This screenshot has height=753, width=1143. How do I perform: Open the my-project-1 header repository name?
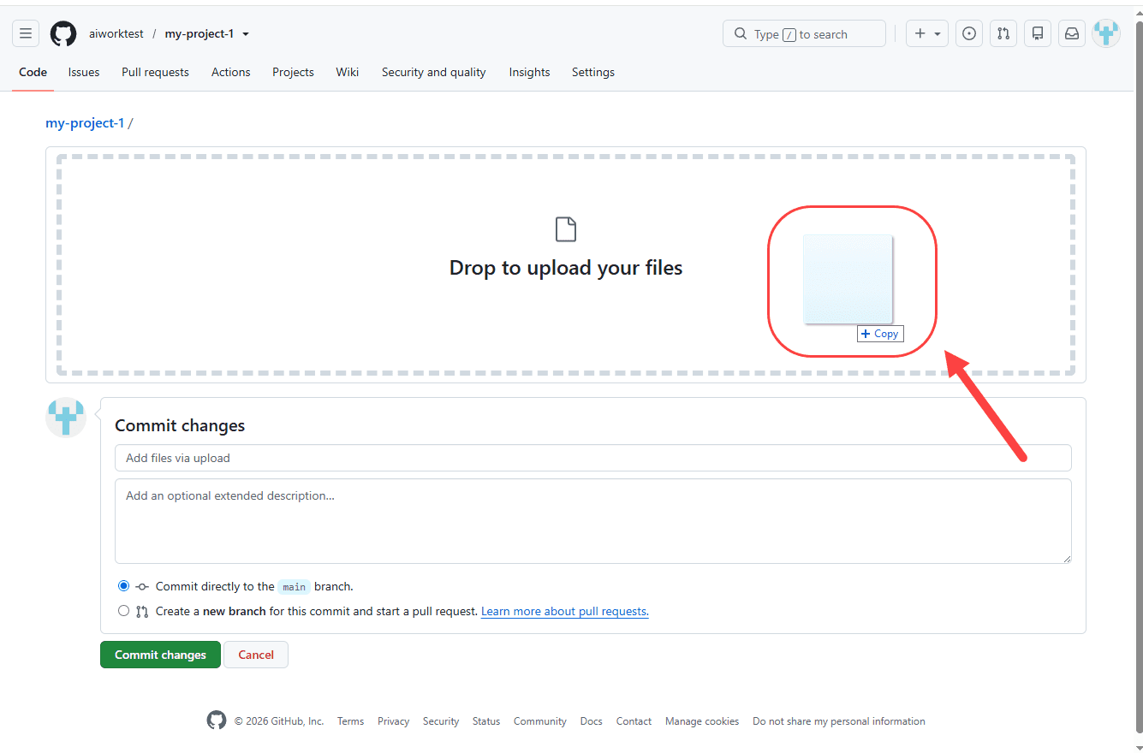pos(199,34)
